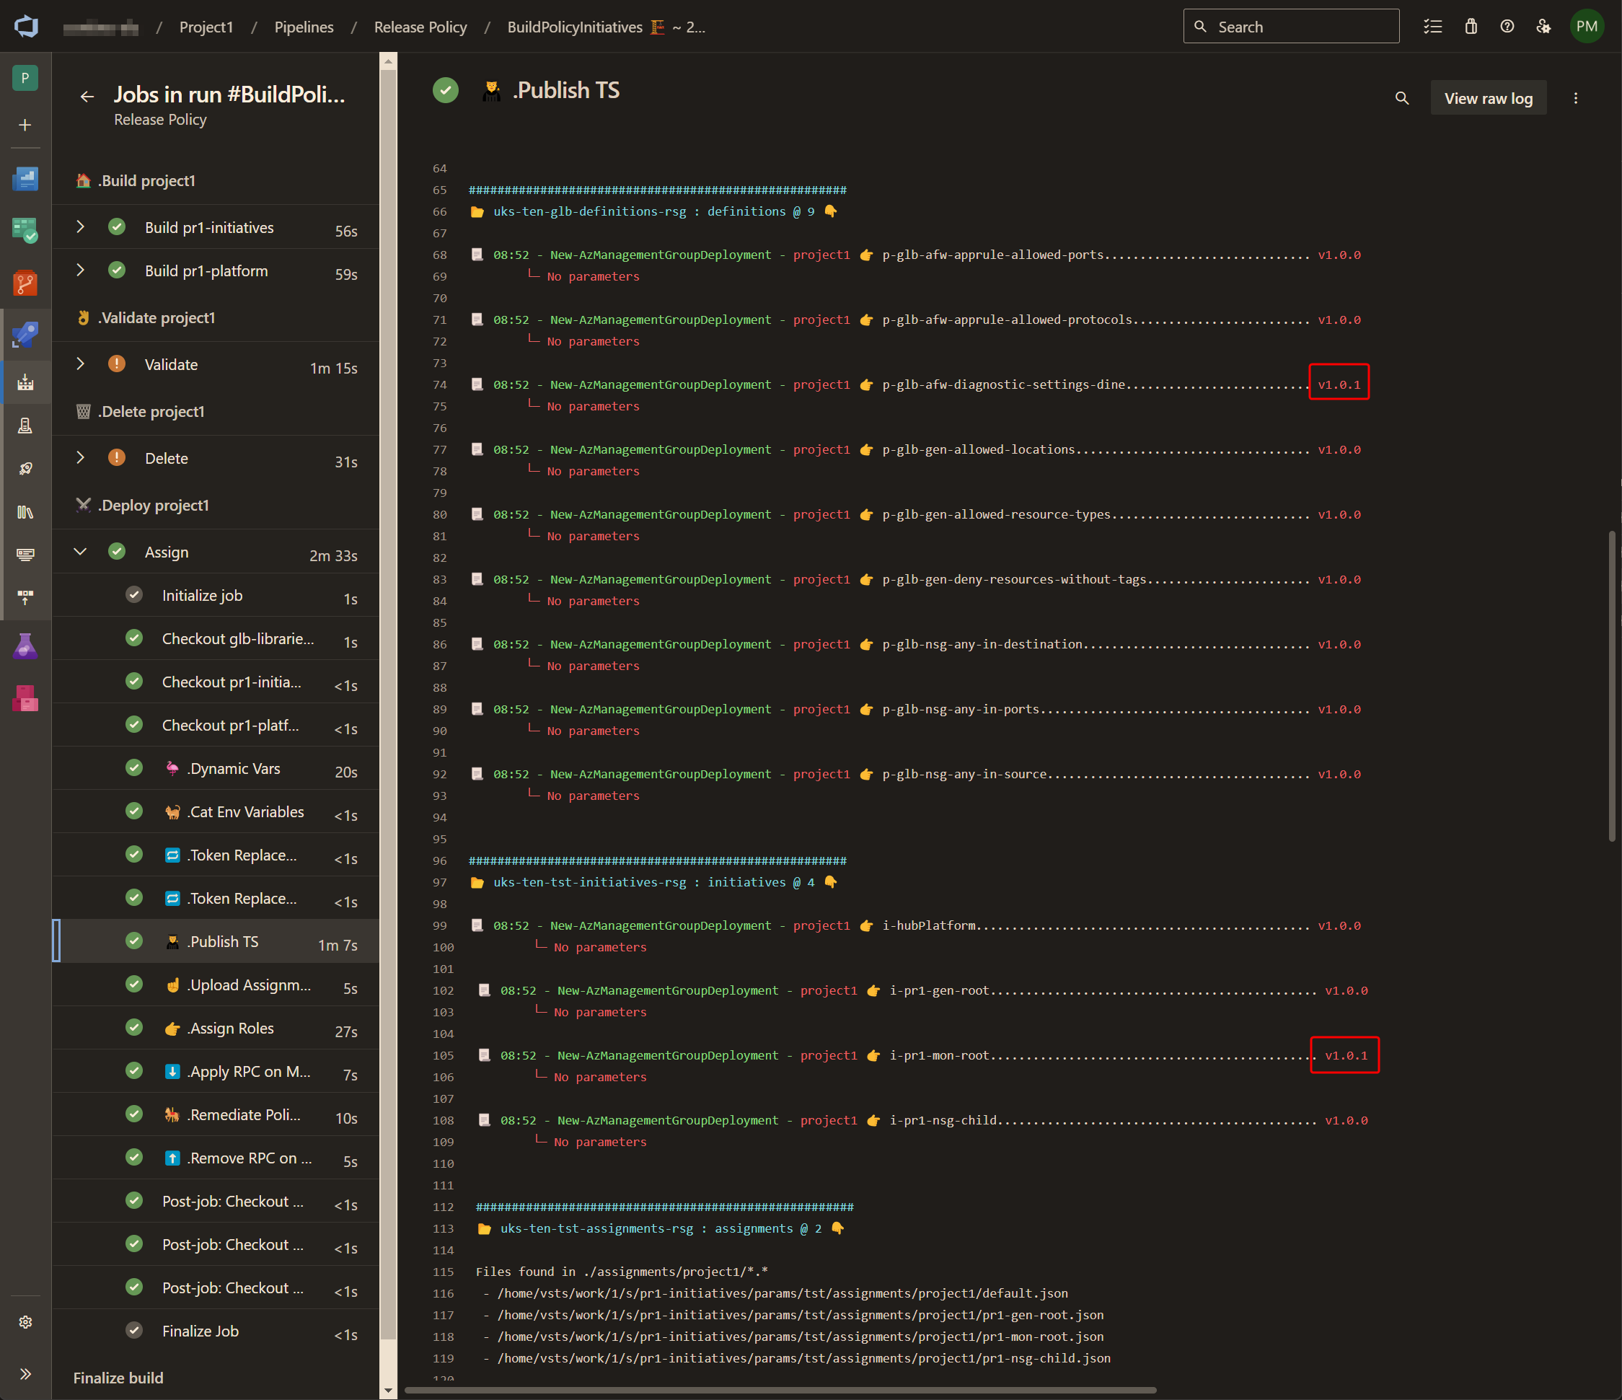The image size is (1622, 1400).
Task: Click .Delete project1 stage header
Action: pyautogui.click(x=216, y=412)
